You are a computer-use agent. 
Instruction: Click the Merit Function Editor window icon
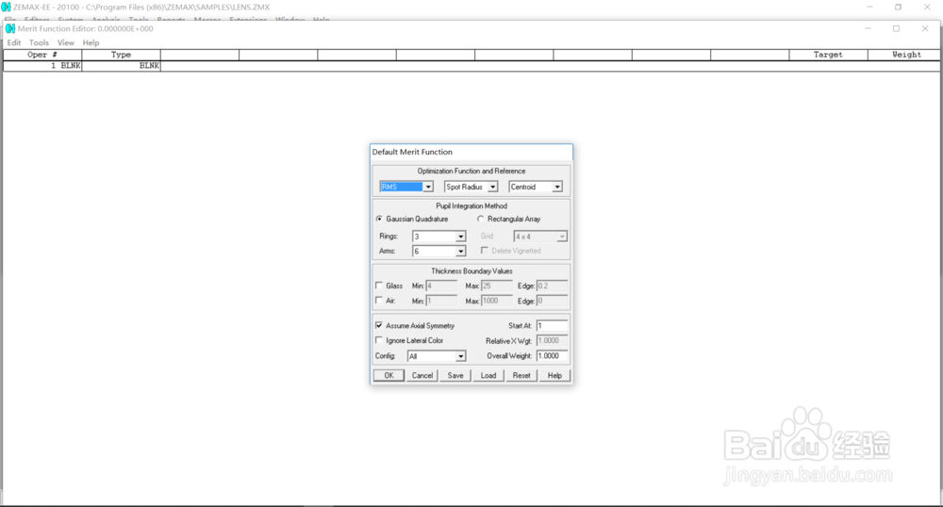[x=10, y=28]
